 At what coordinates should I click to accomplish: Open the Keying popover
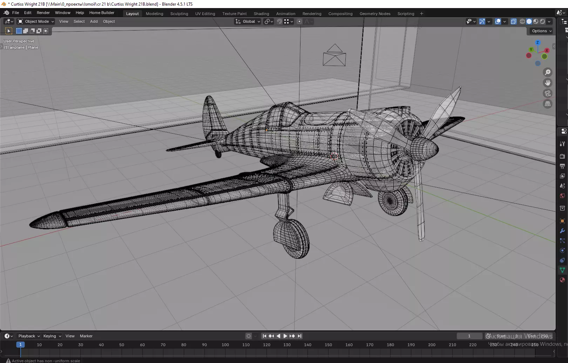[x=52, y=336]
